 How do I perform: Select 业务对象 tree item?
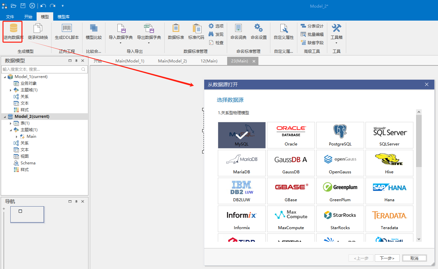[x=29, y=83]
